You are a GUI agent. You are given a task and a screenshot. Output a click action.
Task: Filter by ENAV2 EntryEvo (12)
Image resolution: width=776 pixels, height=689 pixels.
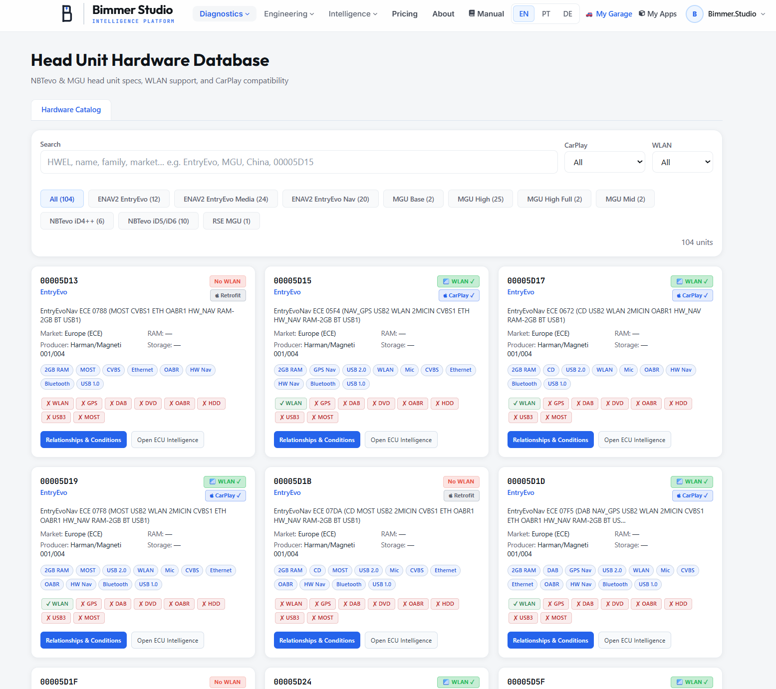129,199
